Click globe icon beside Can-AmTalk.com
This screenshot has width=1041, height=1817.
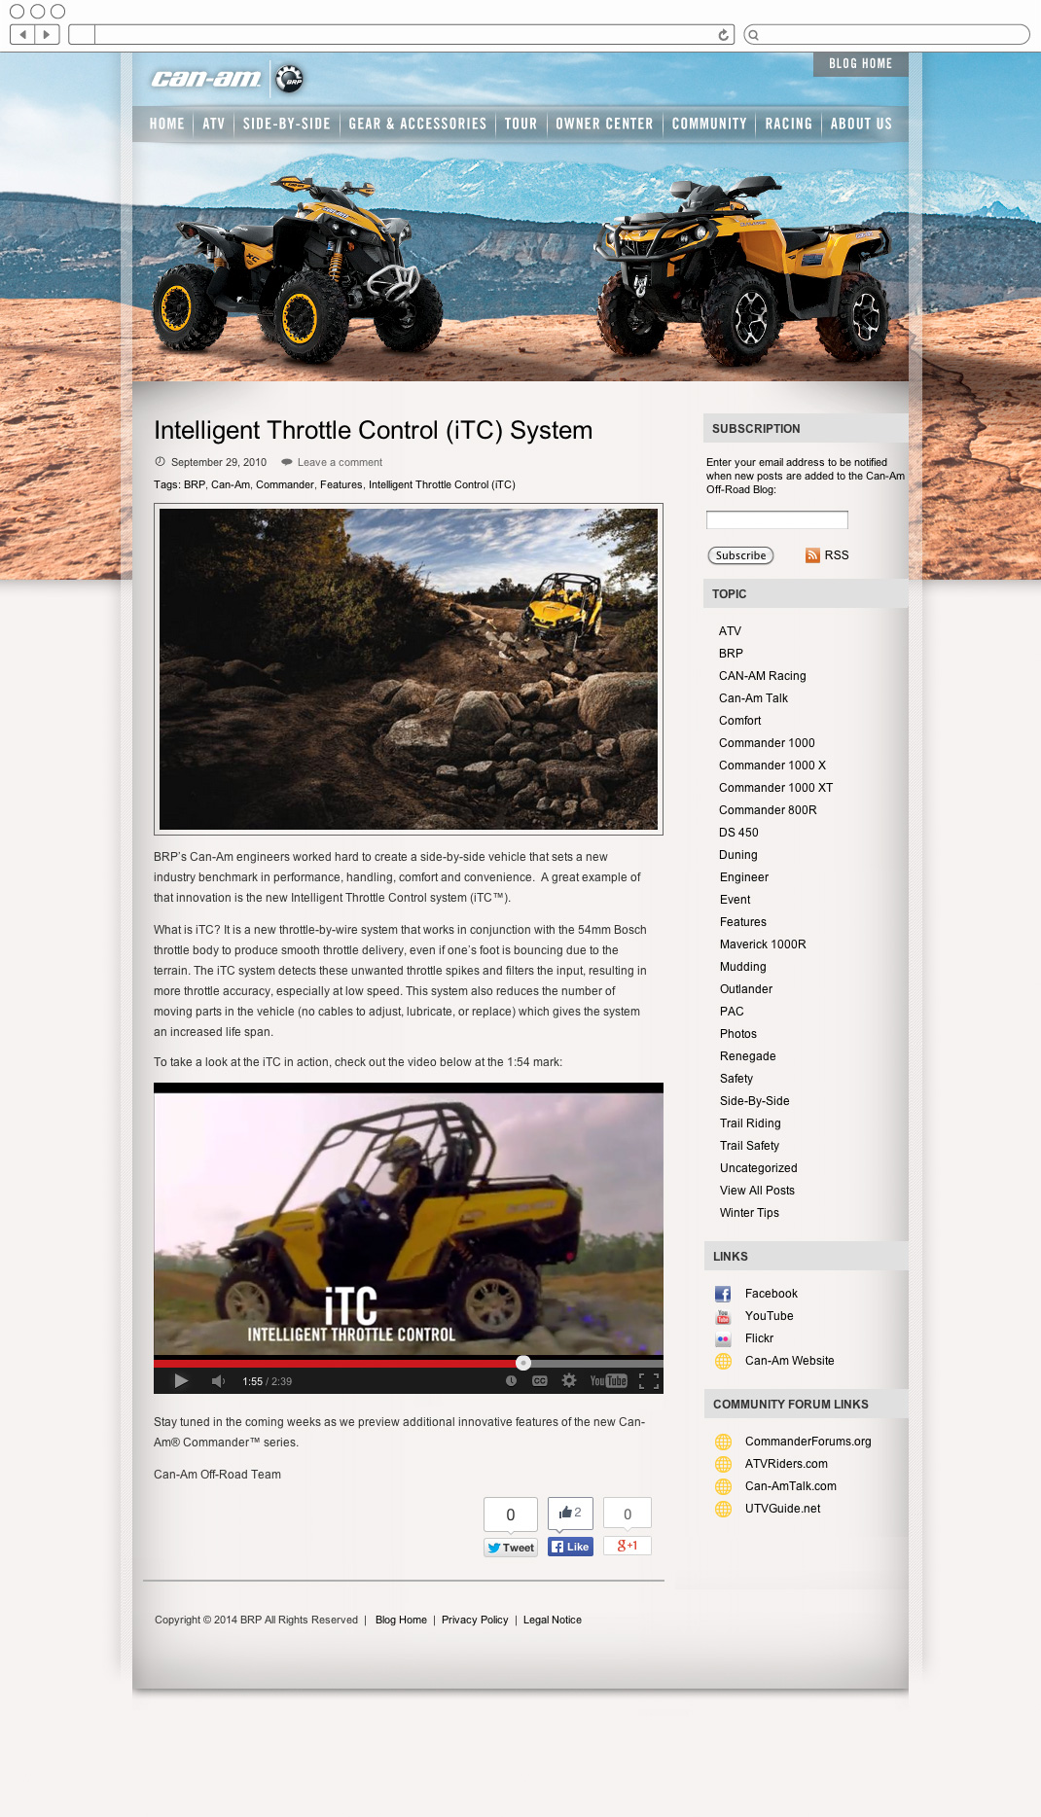click(723, 1486)
